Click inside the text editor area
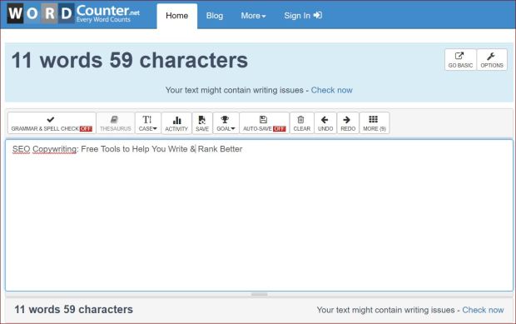516x324 pixels. click(x=260, y=216)
